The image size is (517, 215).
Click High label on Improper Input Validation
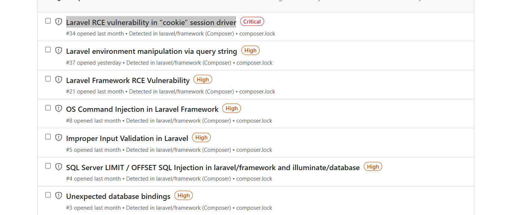(201, 138)
